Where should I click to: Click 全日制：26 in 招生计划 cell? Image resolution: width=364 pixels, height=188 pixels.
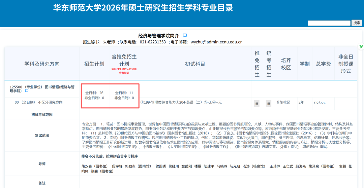click(x=94, y=93)
